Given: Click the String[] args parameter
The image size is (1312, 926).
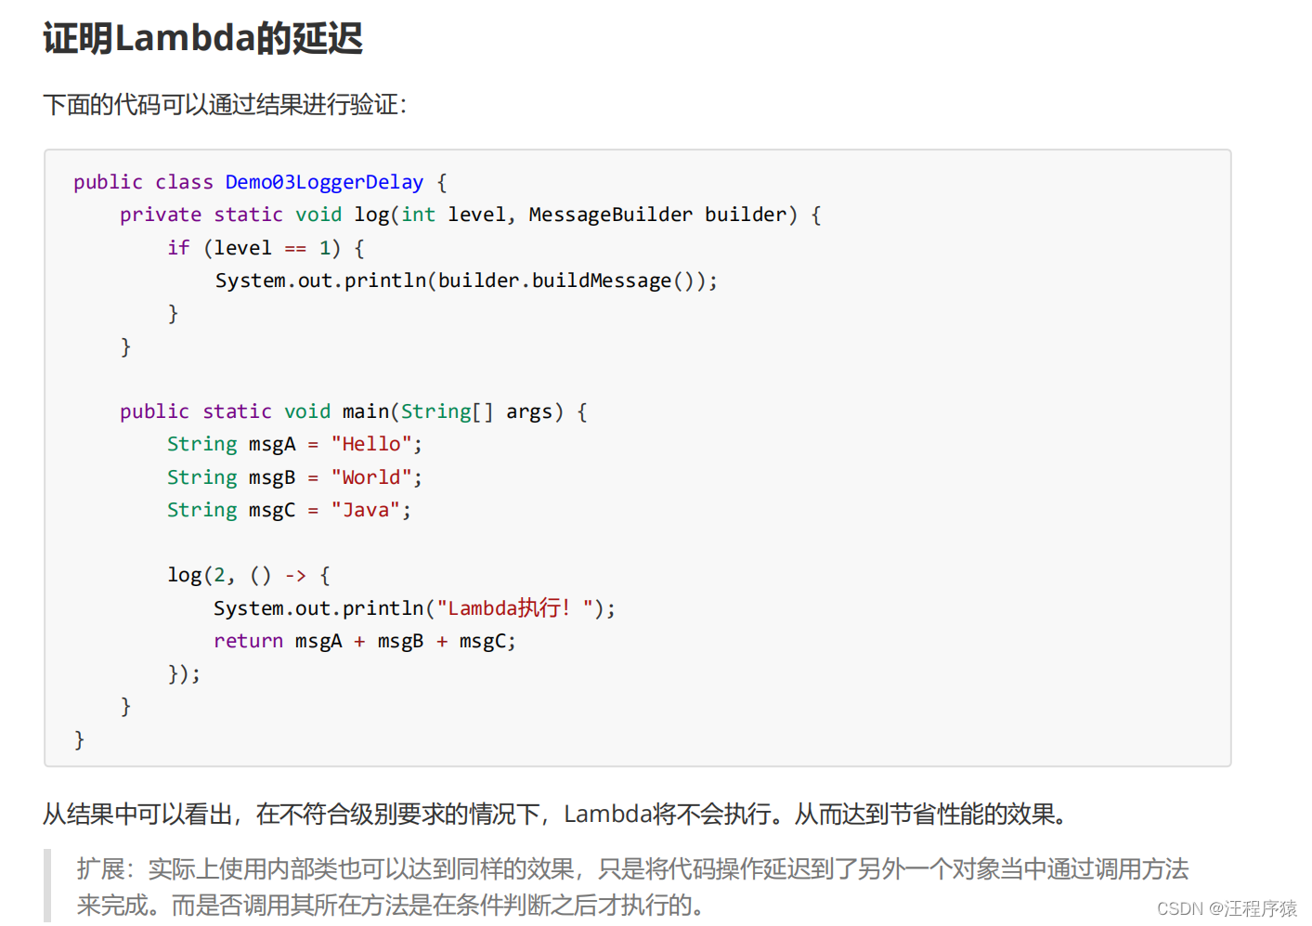Looking at the screenshot, I should click(482, 411).
